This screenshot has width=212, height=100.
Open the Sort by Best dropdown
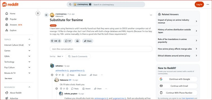[60, 56]
